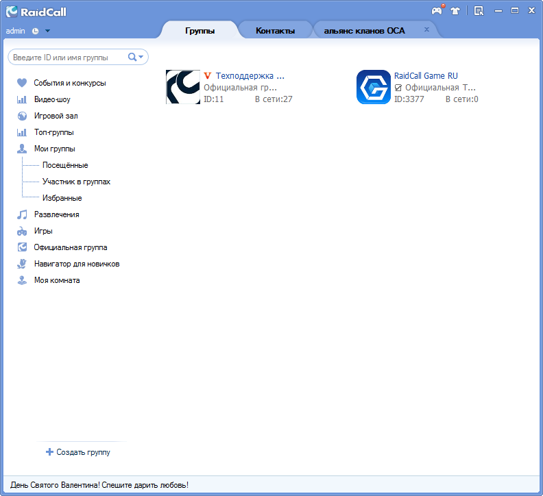Click the heart icon for События и конкурсы
The width and height of the screenshot is (543, 496).
[22, 83]
